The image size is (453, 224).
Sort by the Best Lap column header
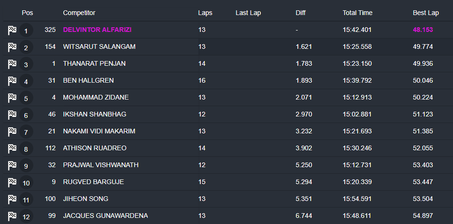pyautogui.click(x=426, y=13)
